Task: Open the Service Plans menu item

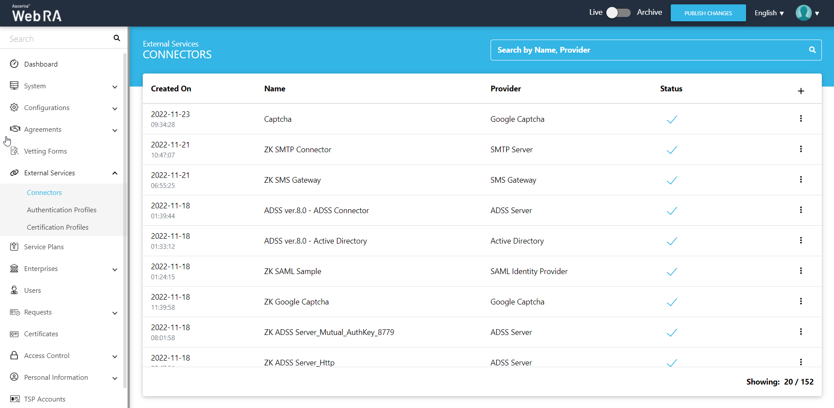Action: click(x=44, y=247)
